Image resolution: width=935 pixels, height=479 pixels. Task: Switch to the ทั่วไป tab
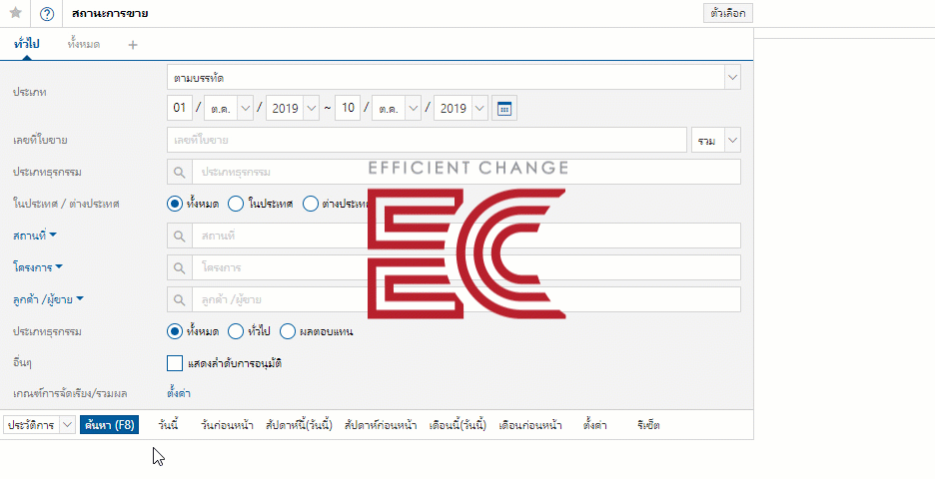[26, 44]
